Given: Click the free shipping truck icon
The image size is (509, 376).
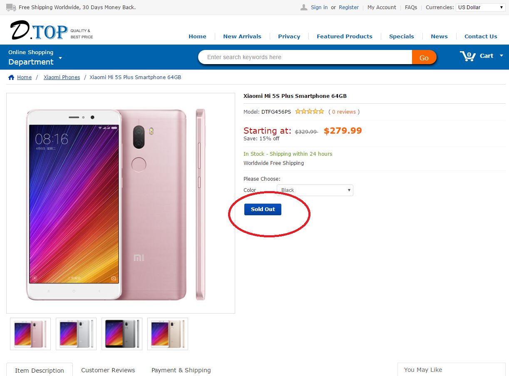Looking at the screenshot, I should 11,7.
